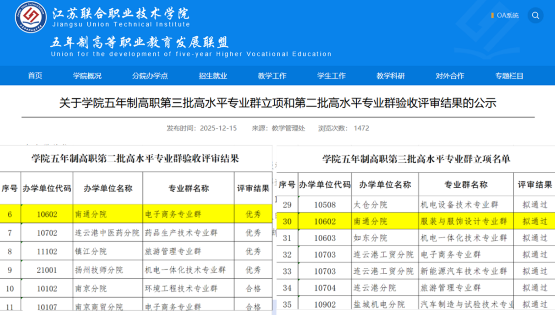The height and width of the screenshot is (315, 555).
Task: Open the 首页 menu item
Action: [35, 76]
